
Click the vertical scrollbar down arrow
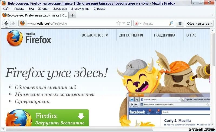[212, 124]
